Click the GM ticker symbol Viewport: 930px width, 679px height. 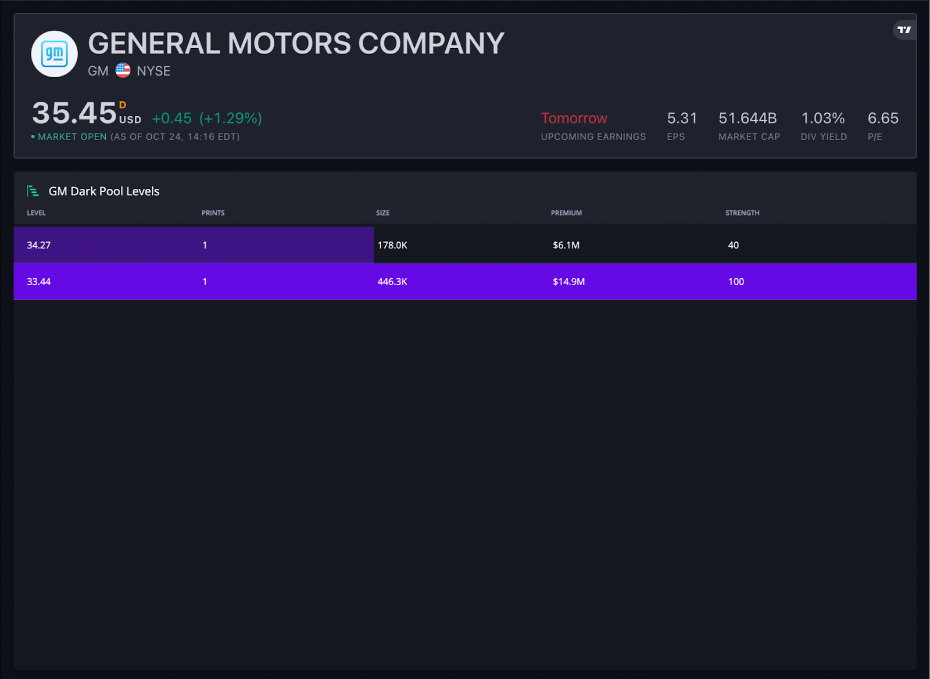click(x=98, y=71)
